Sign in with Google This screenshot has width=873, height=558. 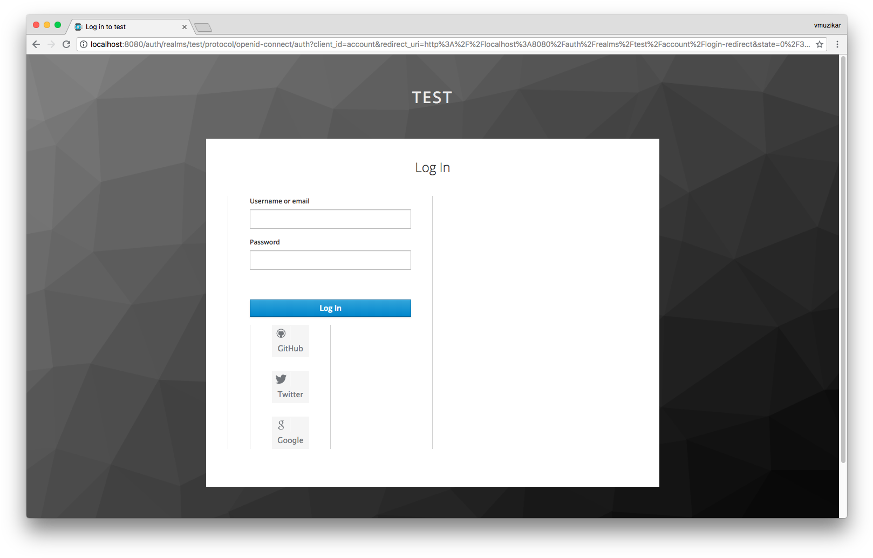coord(290,433)
